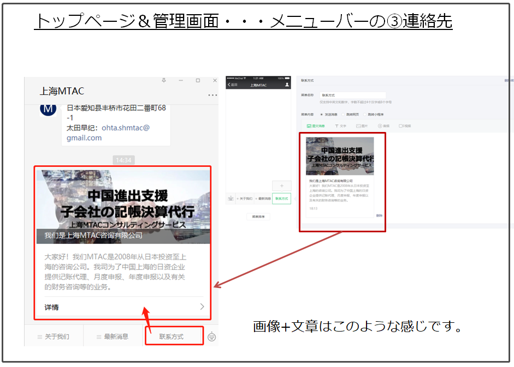Click the 上海MTAC chat window title
514x367 pixels.
click(x=62, y=91)
